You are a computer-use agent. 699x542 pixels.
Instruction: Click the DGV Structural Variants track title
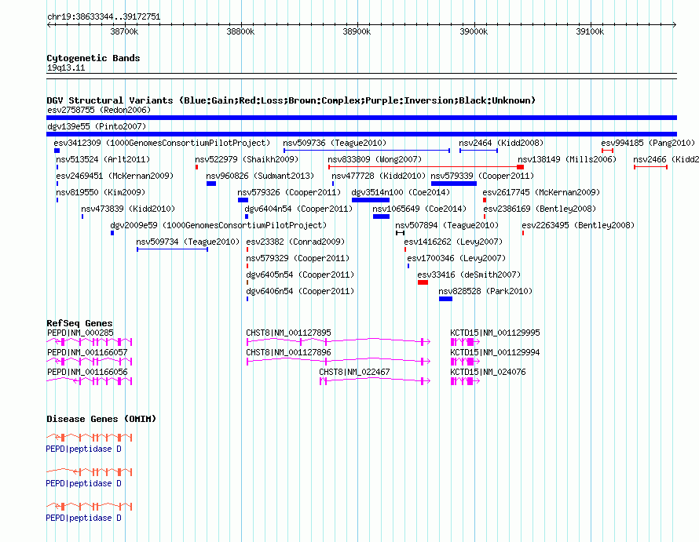(x=291, y=100)
